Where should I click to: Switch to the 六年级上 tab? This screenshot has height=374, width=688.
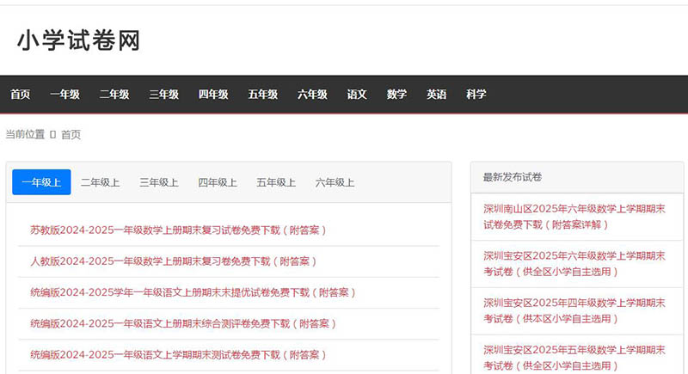[x=335, y=182]
